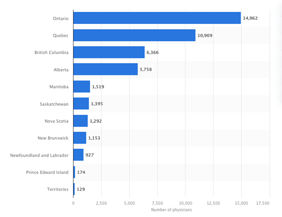Image resolution: width=282 pixels, height=217 pixels.
Task: Select the Ontario category label
Action: coord(60,18)
